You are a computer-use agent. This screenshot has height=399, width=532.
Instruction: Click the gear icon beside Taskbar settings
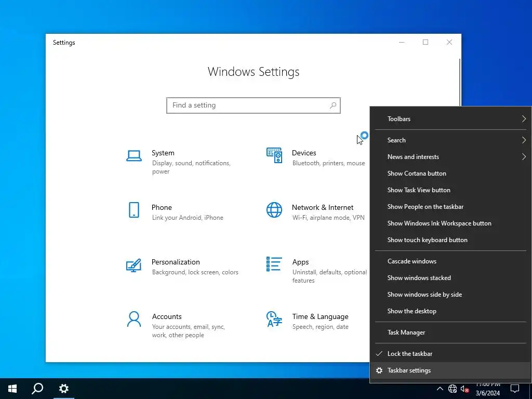coord(379,370)
